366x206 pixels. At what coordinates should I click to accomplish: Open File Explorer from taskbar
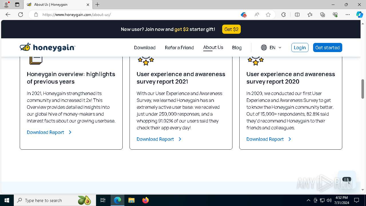(131, 200)
